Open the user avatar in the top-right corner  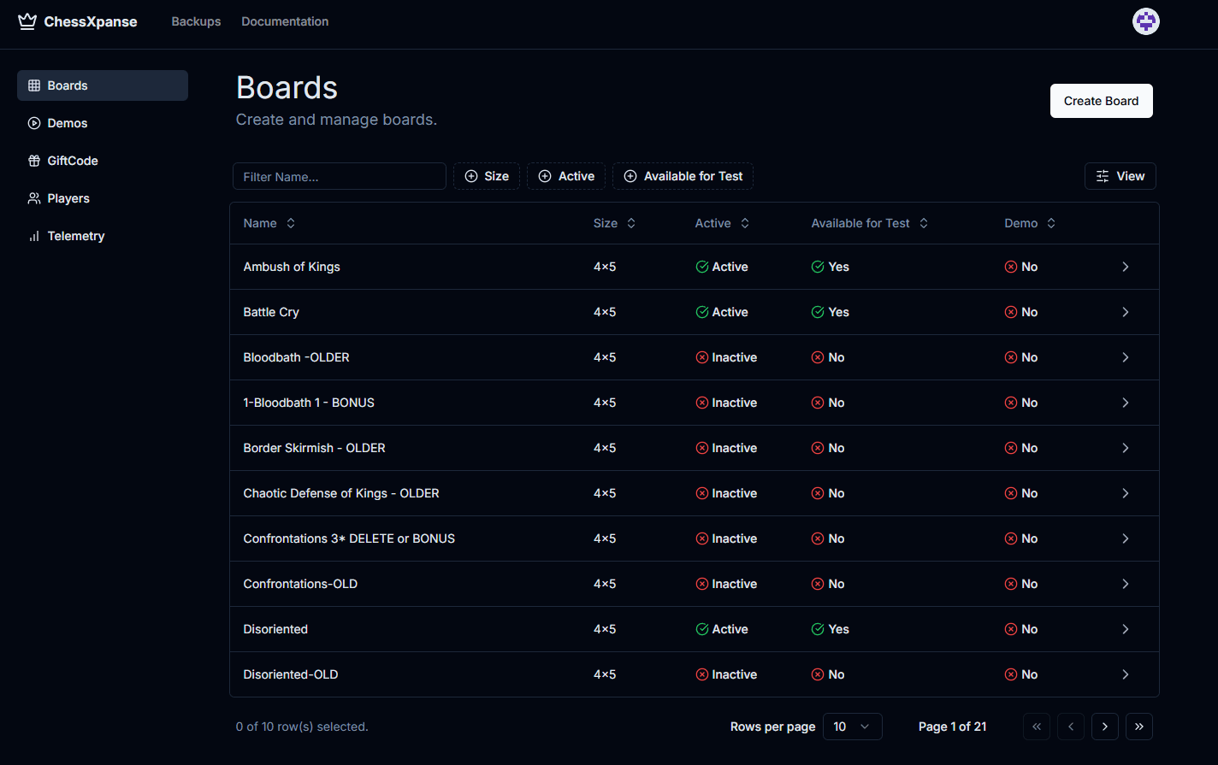[1145, 21]
